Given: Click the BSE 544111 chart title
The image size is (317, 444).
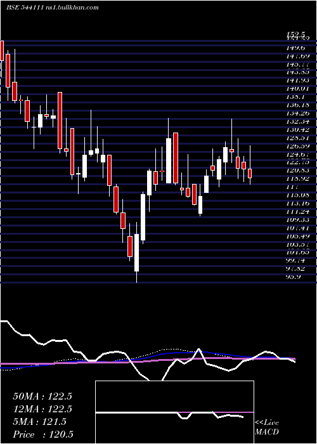Looking at the screenshot, I should click(x=53, y=8).
